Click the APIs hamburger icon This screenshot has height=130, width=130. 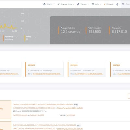pyautogui.click(x=93, y=4)
